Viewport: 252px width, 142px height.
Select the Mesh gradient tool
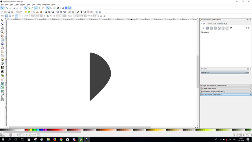click(2, 91)
